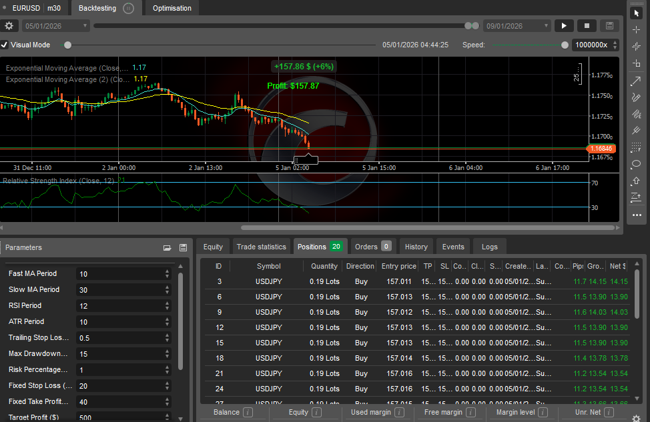Select the pencil freehand drawing tool
This screenshot has height=422, width=650.
[x=636, y=97]
